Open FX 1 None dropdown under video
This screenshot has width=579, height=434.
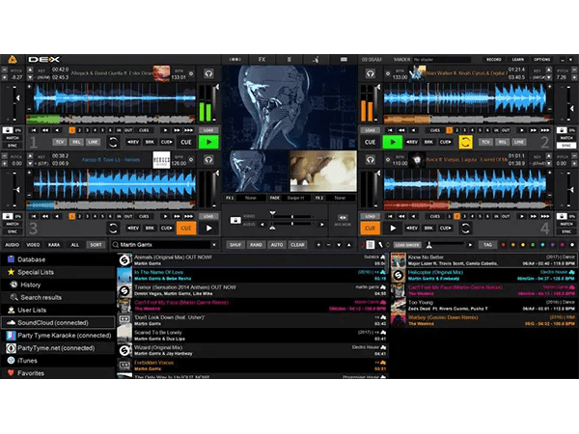pyautogui.click(x=251, y=198)
